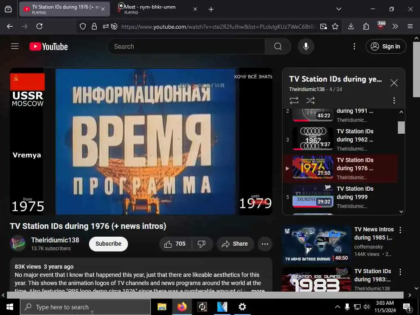Close the playlist panel
The width and height of the screenshot is (420, 315).
tap(394, 83)
